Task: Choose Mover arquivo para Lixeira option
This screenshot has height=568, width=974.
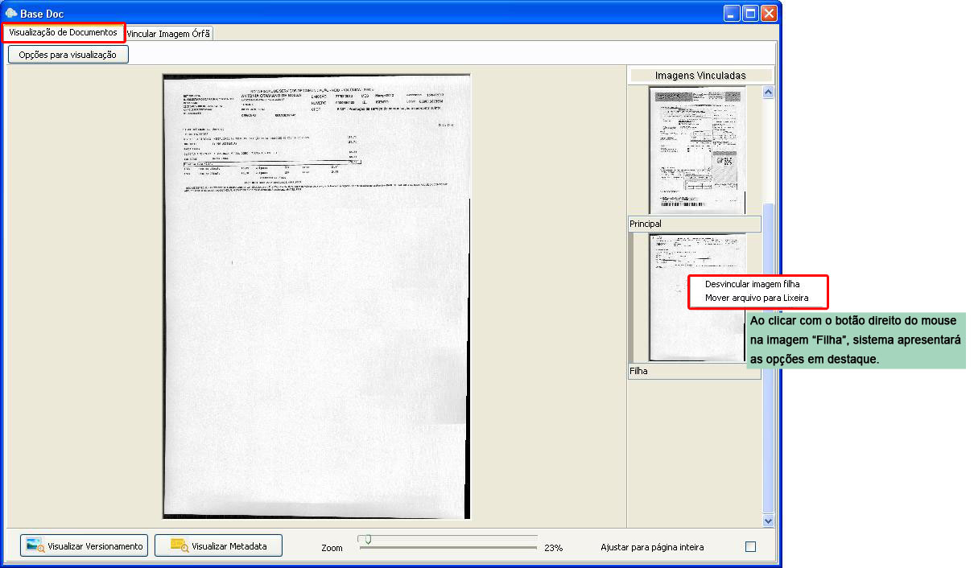Action: coord(757,298)
